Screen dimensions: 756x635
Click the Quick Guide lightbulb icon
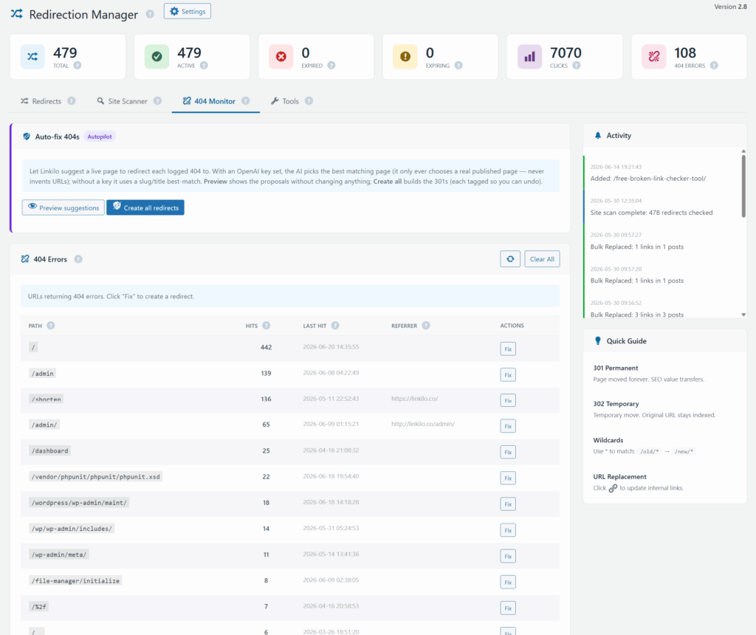click(x=598, y=341)
